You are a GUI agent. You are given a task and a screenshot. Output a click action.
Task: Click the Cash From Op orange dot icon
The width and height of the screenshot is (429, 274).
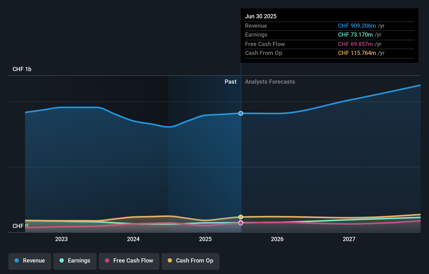170,261
